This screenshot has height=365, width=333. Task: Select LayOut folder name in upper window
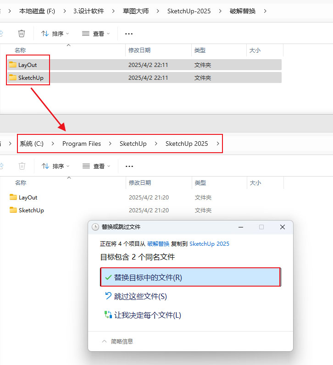point(28,65)
